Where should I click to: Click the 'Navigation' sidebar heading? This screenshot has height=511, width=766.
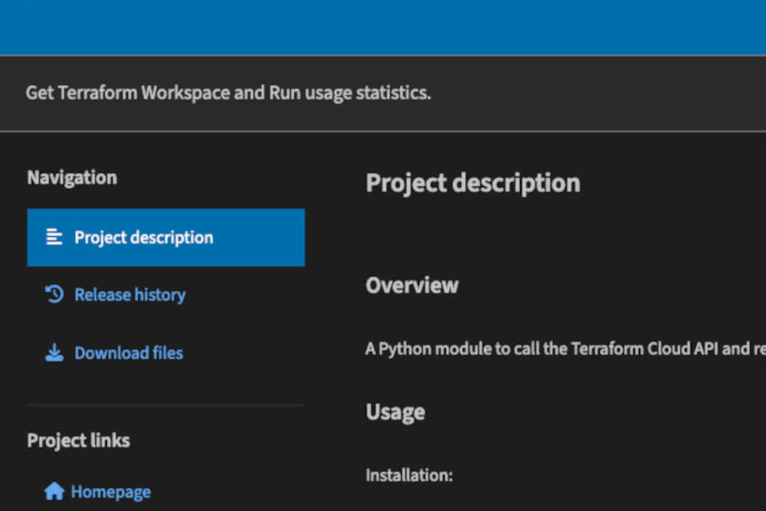pyautogui.click(x=72, y=178)
